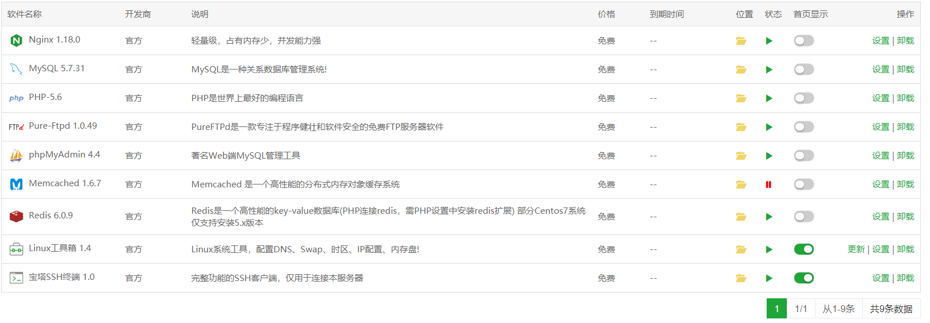
Task: Open the Linux工具箱 folder location
Action: (x=741, y=249)
